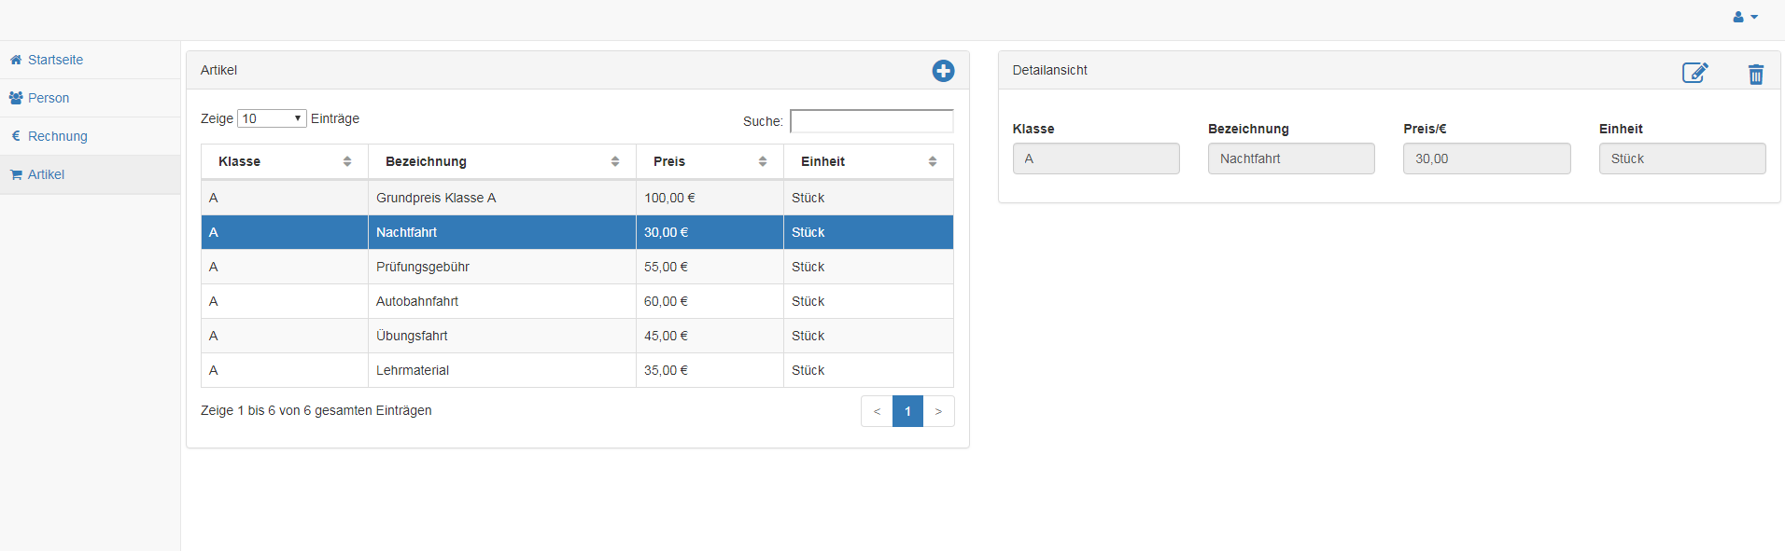Sort table by Einheit column
Image resolution: width=1785 pixels, height=551 pixels.
pyautogui.click(x=868, y=161)
